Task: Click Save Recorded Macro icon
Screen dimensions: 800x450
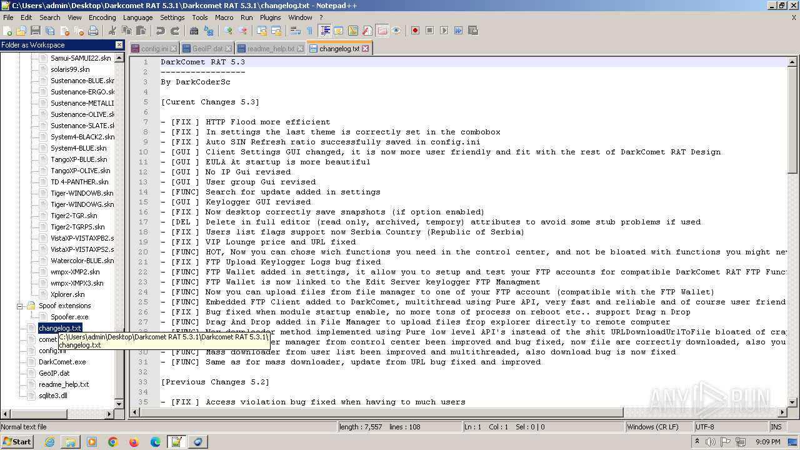Action: tap(472, 31)
